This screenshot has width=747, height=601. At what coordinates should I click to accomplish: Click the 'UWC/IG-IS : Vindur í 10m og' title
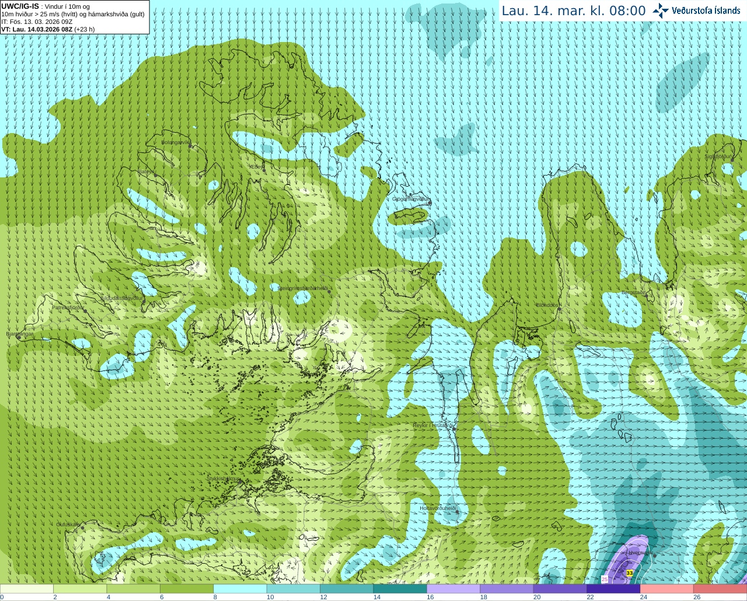pyautogui.click(x=46, y=6)
